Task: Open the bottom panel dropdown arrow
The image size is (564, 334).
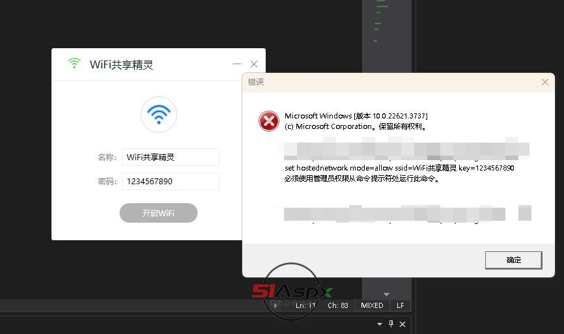Action: click(x=380, y=324)
